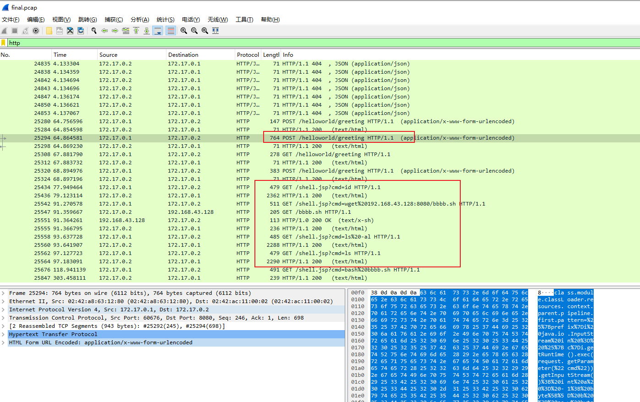Open capture options gear icon
Viewport: 640px width, 402px height.
(36, 31)
